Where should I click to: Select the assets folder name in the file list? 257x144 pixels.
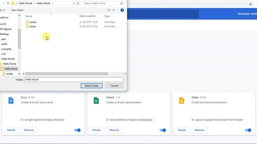pos(33,22)
